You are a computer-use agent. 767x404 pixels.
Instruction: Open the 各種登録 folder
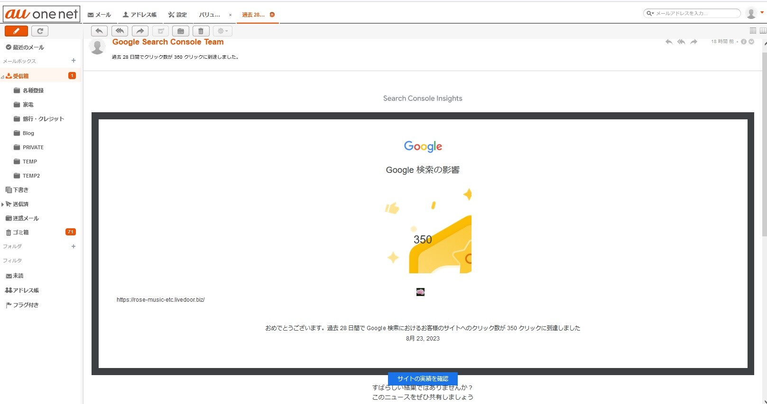[33, 90]
